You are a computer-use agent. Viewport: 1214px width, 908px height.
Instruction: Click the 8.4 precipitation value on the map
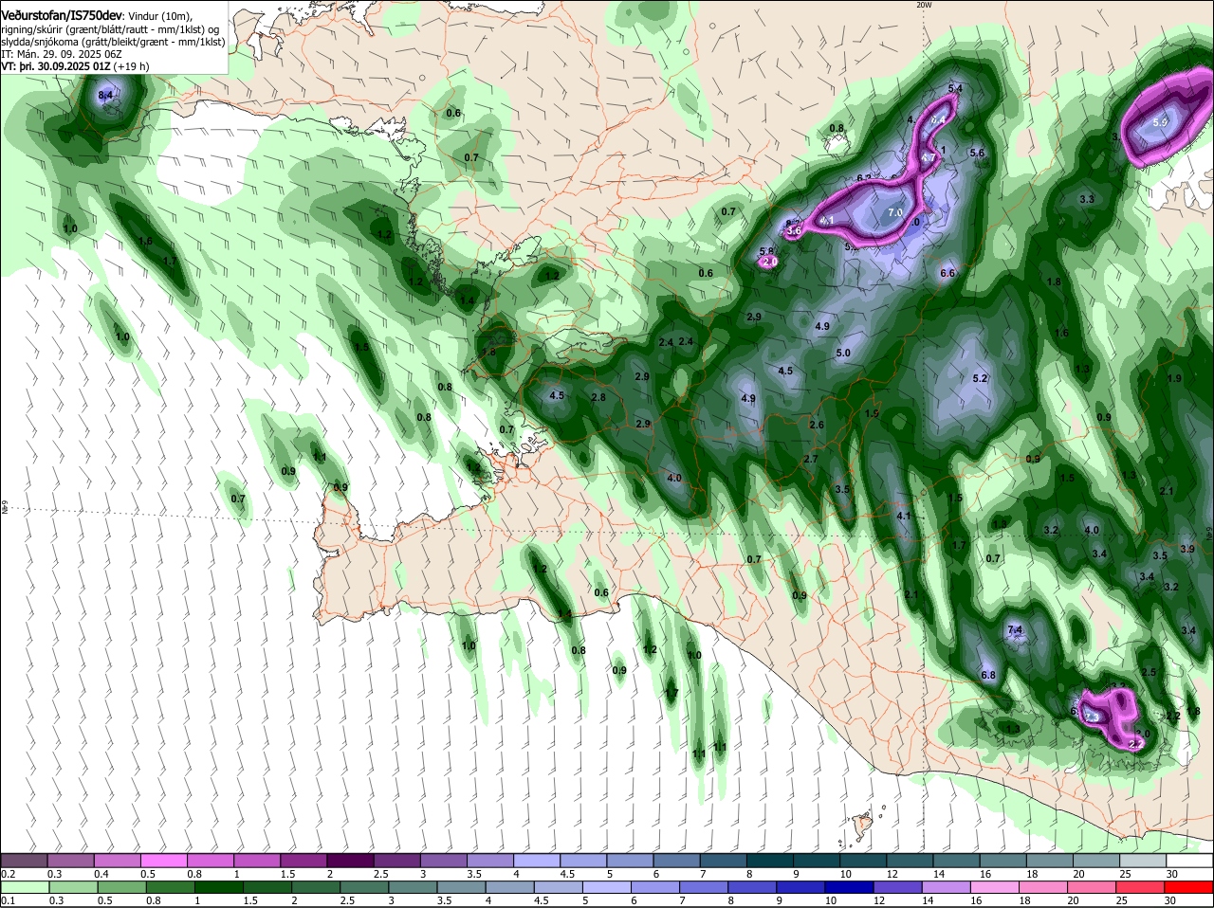(106, 95)
